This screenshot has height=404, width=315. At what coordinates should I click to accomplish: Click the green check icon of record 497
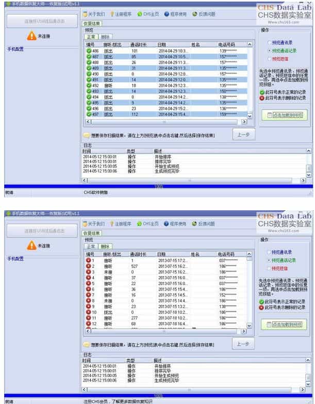[x=89, y=114]
